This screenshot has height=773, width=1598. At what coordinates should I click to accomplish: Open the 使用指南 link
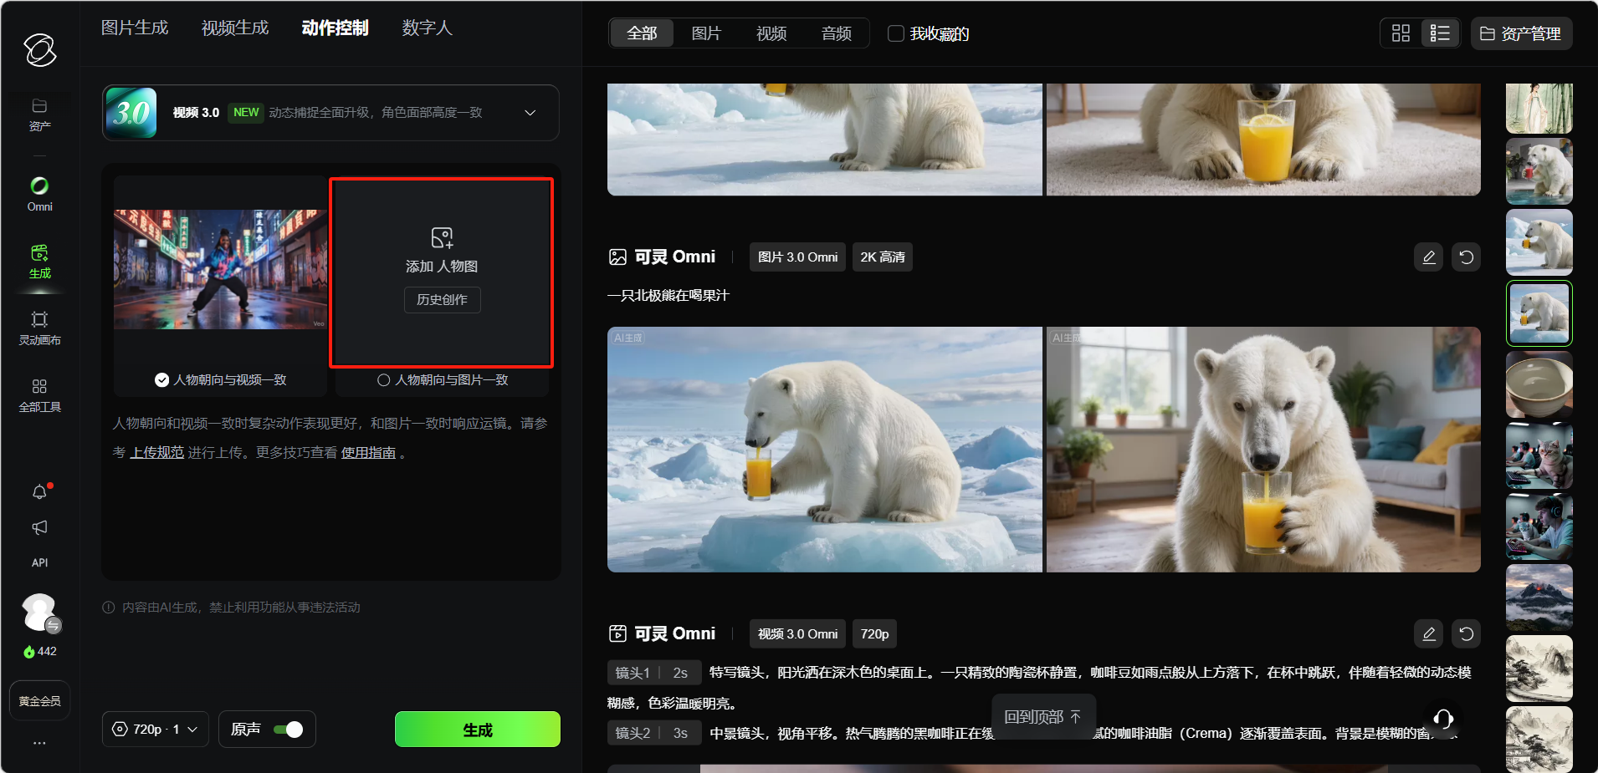click(x=368, y=453)
